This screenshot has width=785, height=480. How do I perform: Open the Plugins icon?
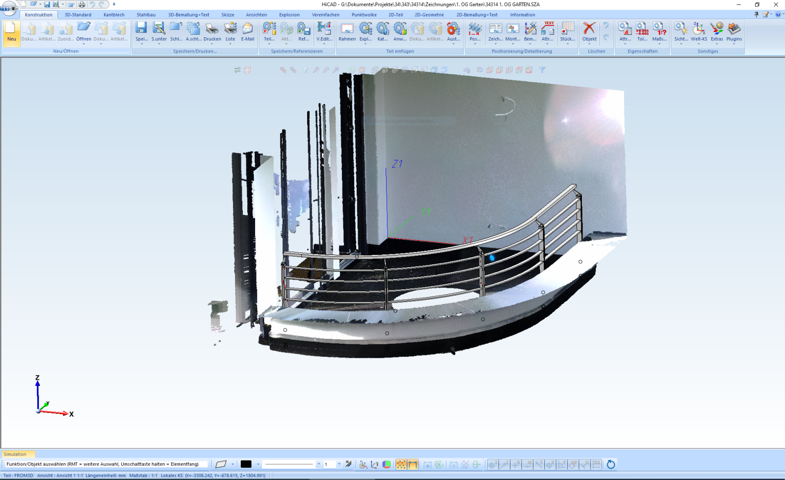734,28
